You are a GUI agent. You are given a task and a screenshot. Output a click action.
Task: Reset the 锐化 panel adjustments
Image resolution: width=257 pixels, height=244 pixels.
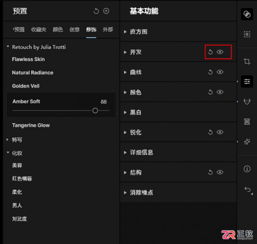click(x=210, y=132)
